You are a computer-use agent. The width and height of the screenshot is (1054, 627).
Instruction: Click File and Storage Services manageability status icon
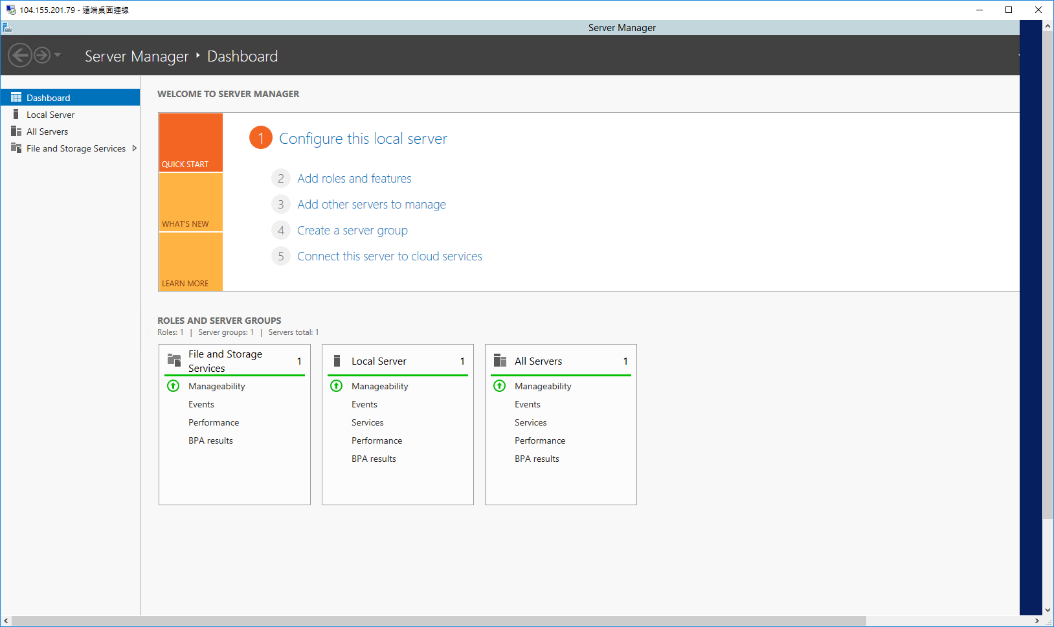[x=174, y=386]
